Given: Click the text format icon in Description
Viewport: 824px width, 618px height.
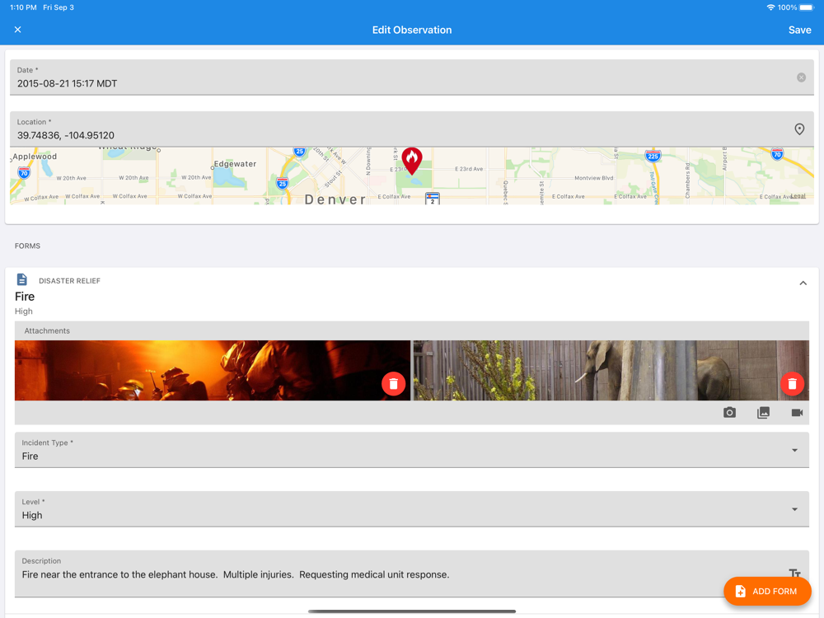Looking at the screenshot, I should tap(794, 573).
